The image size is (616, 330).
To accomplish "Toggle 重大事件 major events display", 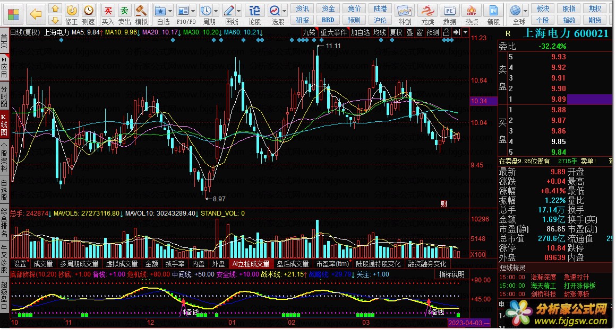I will (333, 32).
